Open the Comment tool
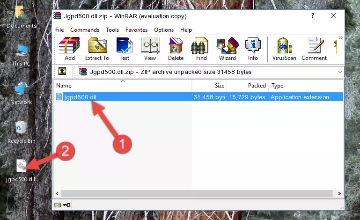This screenshot has width=360, height=220. [x=314, y=49]
